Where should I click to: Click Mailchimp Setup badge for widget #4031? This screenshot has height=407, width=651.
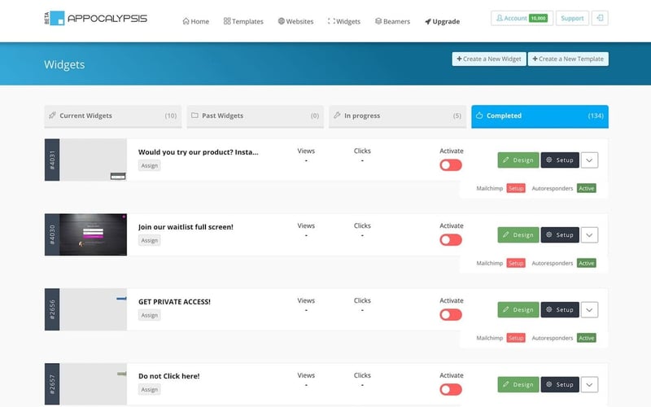(516, 189)
